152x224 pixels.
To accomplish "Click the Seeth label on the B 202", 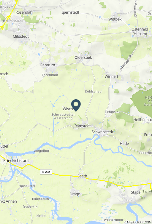I will [82, 176].
